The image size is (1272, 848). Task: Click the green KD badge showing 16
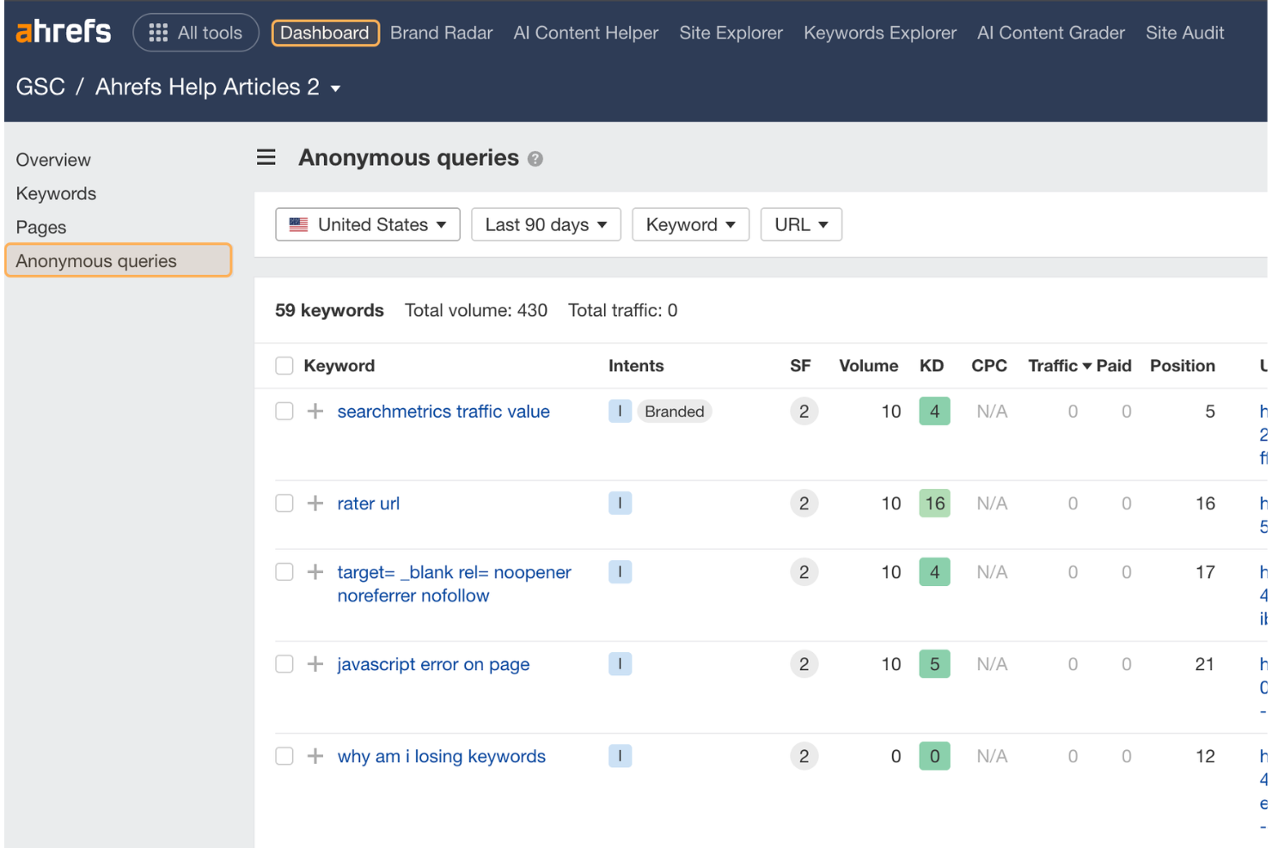[934, 503]
